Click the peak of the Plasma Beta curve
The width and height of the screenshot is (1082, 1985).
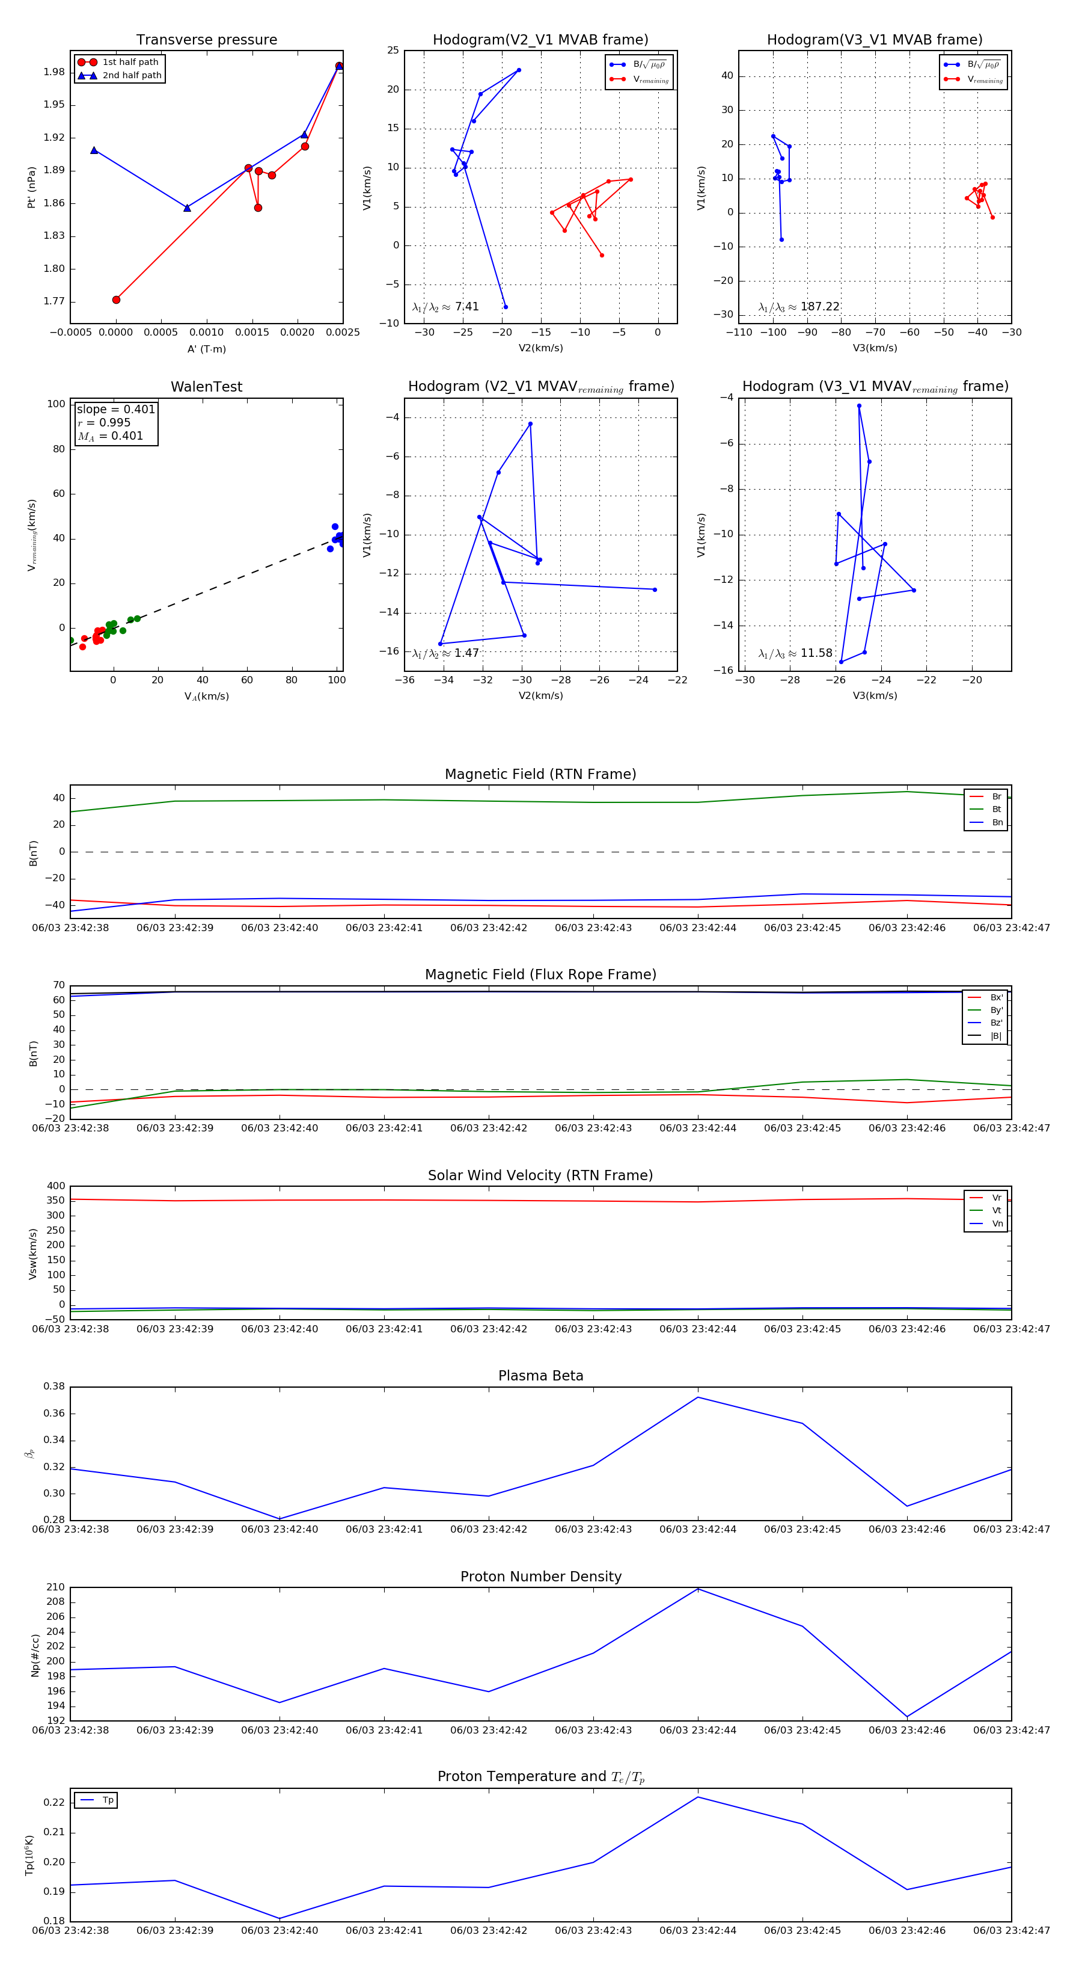click(698, 1397)
